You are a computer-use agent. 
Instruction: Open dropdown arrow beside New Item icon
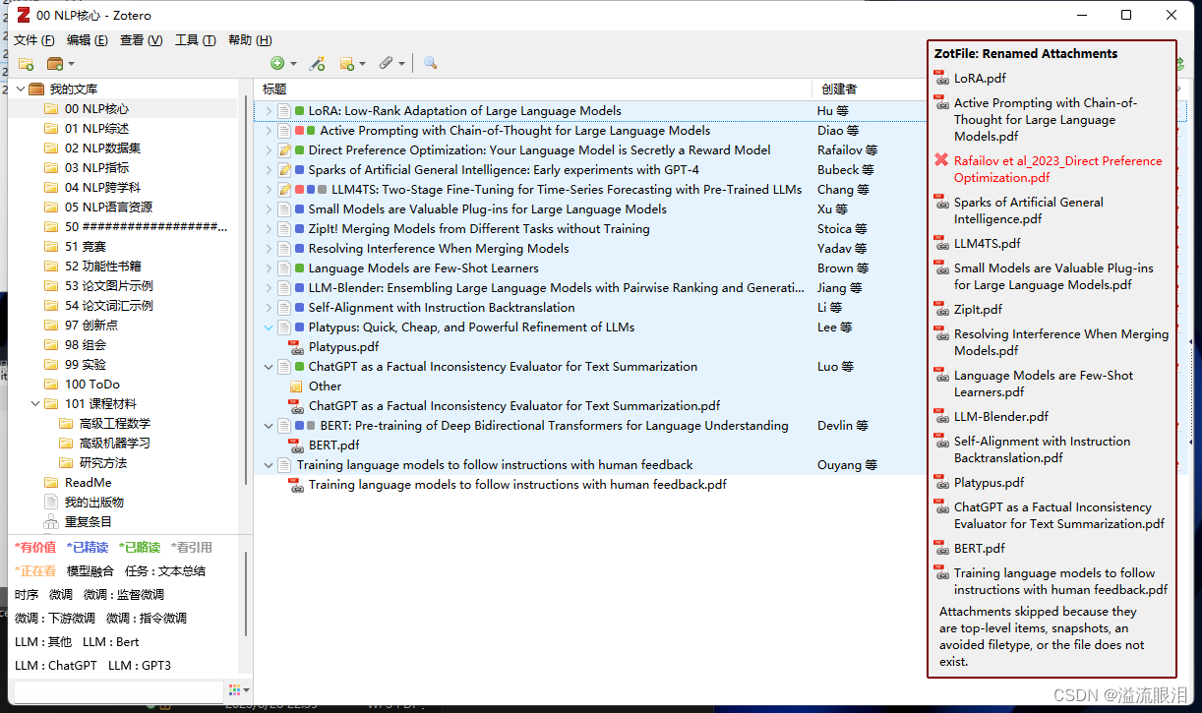pyautogui.click(x=293, y=64)
